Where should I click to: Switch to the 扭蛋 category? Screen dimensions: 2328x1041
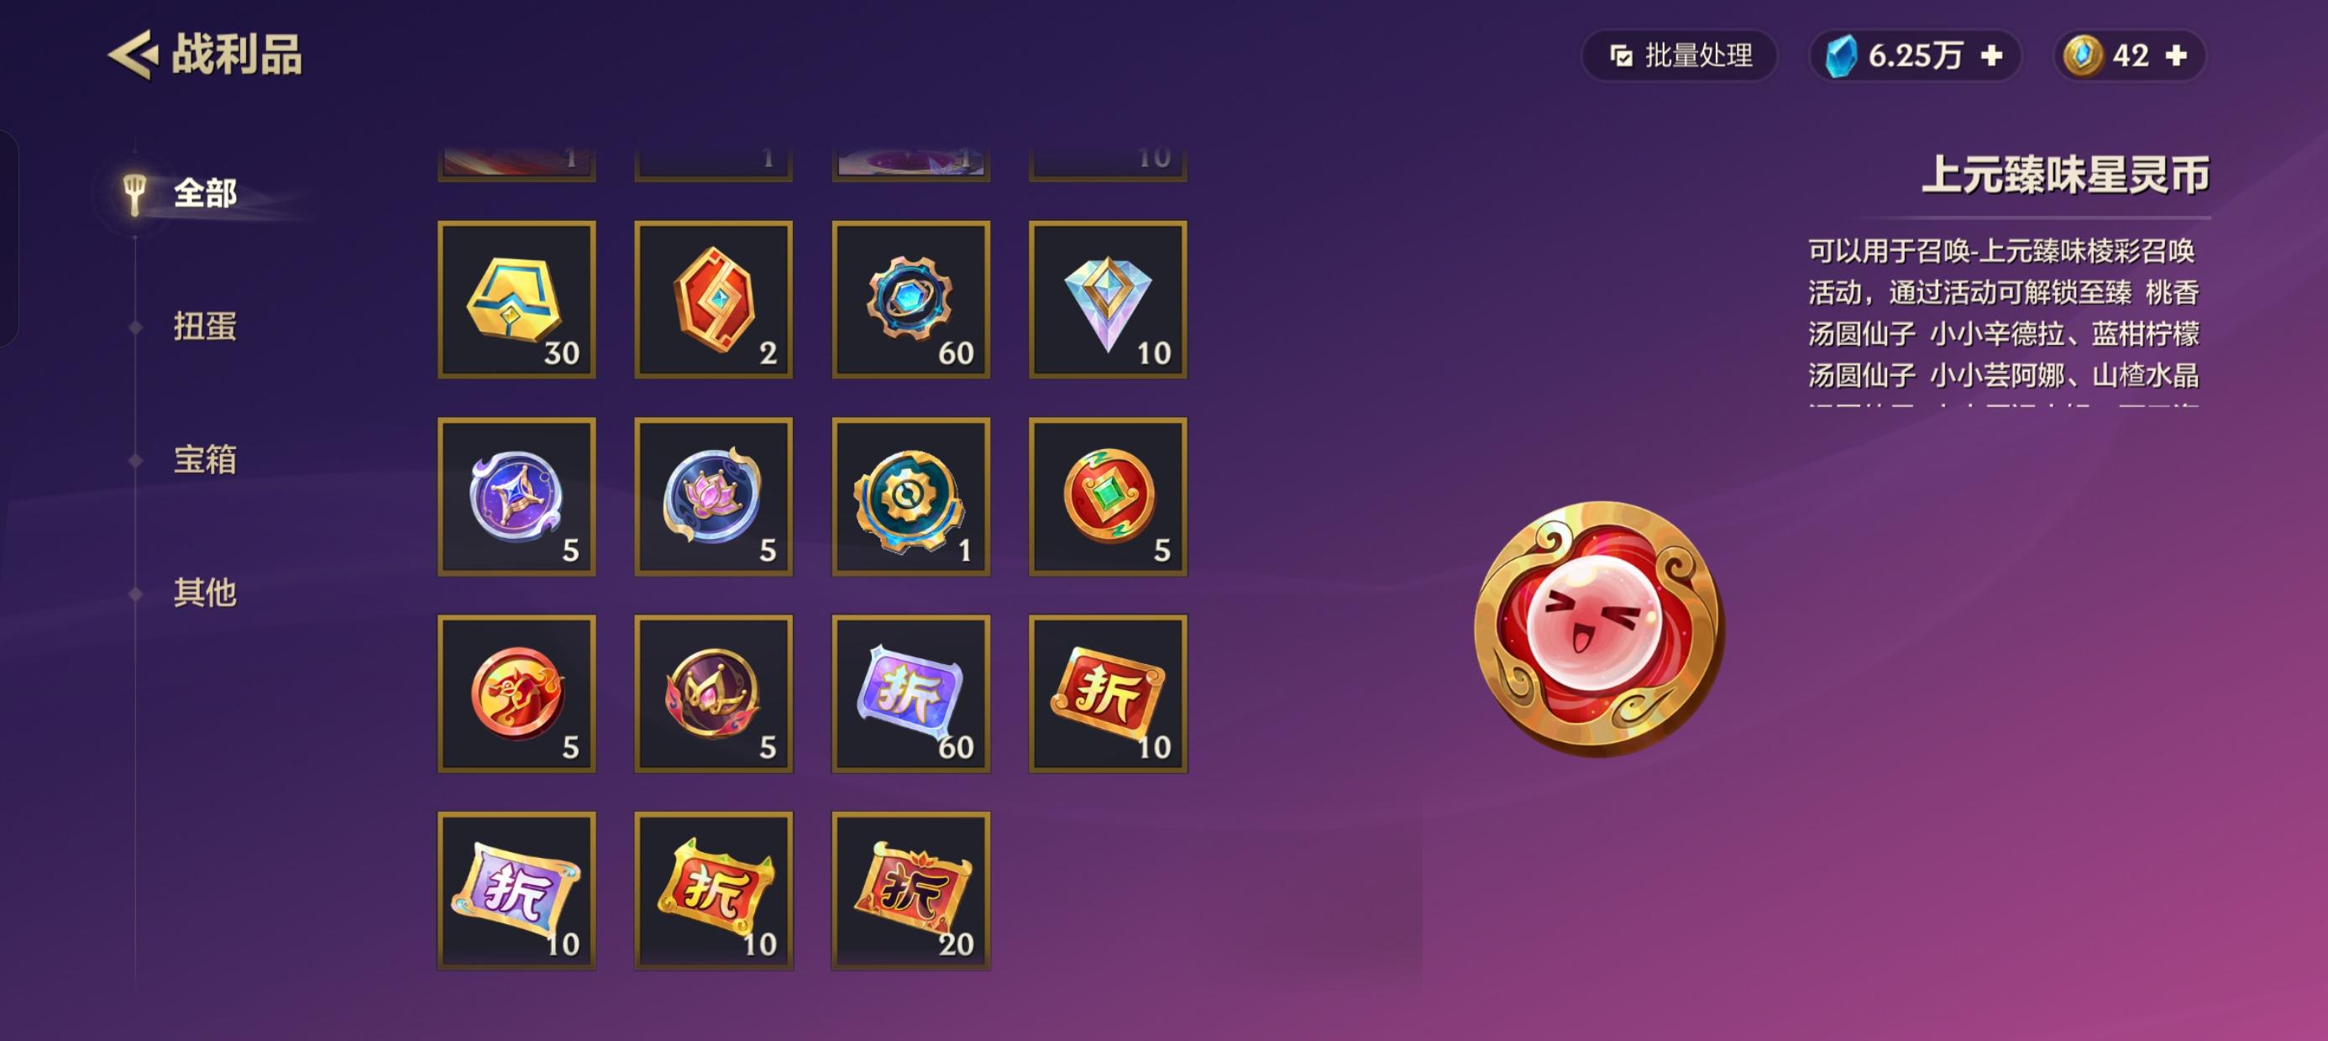pyautogui.click(x=204, y=327)
